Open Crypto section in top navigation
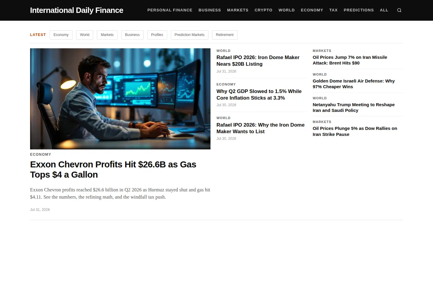This screenshot has height=300, width=433. 263,10
